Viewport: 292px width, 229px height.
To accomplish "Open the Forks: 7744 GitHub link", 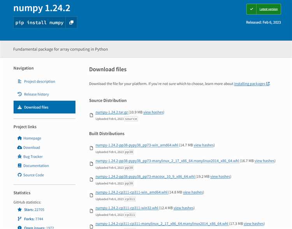I will click(x=33, y=219).
